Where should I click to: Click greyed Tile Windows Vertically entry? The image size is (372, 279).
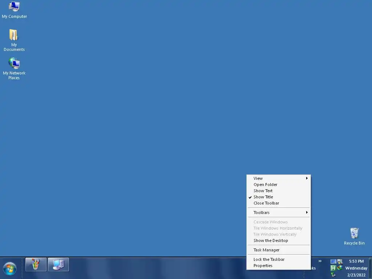279,234
